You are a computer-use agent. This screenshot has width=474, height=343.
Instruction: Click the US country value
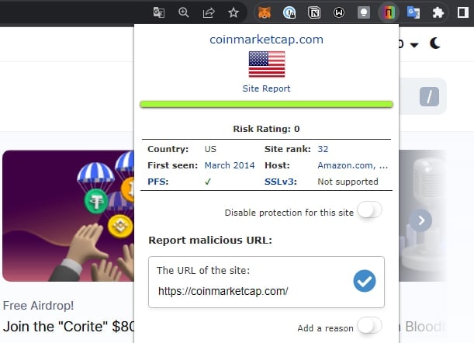click(x=210, y=149)
